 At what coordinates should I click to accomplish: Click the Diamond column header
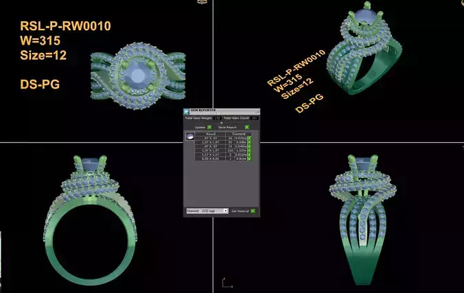tap(238, 134)
